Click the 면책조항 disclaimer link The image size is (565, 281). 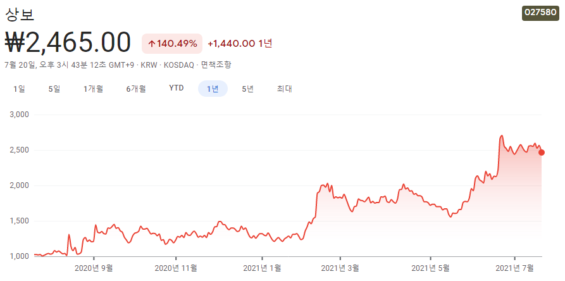click(x=216, y=65)
